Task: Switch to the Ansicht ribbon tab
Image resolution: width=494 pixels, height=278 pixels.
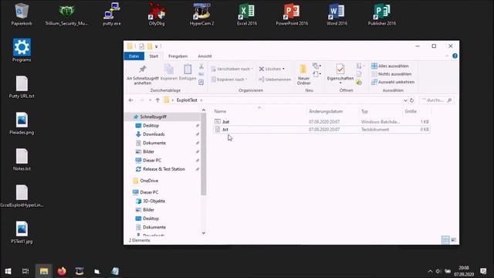Action: (205, 56)
